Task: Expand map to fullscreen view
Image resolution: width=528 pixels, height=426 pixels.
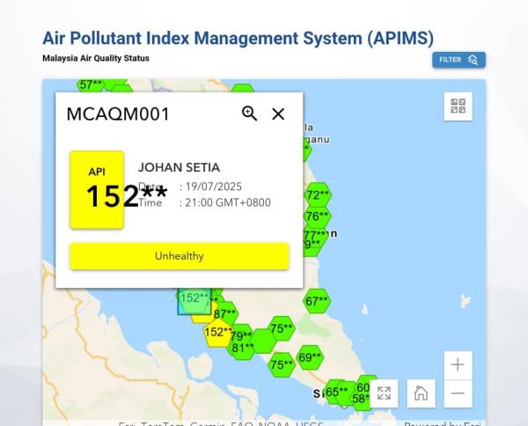Action: pyautogui.click(x=385, y=393)
